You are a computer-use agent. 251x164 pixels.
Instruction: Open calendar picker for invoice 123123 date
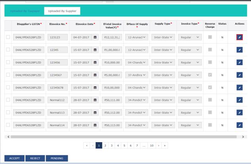click(x=95, y=37)
